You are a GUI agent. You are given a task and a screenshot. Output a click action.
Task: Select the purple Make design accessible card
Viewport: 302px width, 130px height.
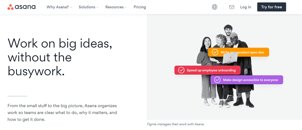[x=247, y=80]
